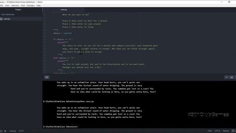236x133 pixels.
Task: Open the Help menu
Action: pos(38,6)
